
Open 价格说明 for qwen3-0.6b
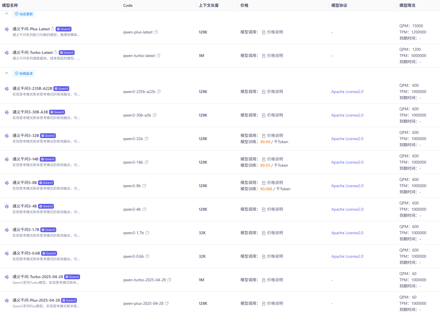tap(273, 256)
